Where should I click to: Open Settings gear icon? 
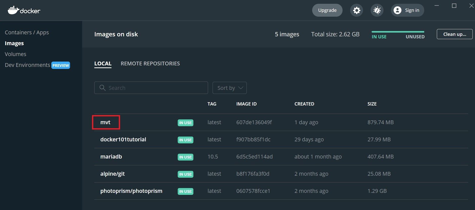coord(356,10)
